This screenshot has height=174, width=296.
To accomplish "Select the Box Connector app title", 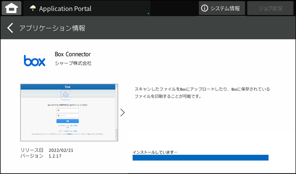I will tap(73, 54).
